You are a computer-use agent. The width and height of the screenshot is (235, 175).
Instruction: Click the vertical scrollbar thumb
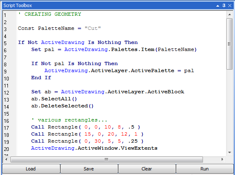click(230, 44)
